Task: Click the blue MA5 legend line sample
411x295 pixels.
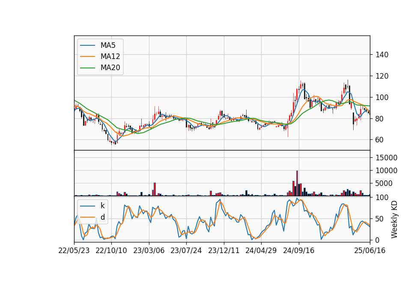Action: 87,45
